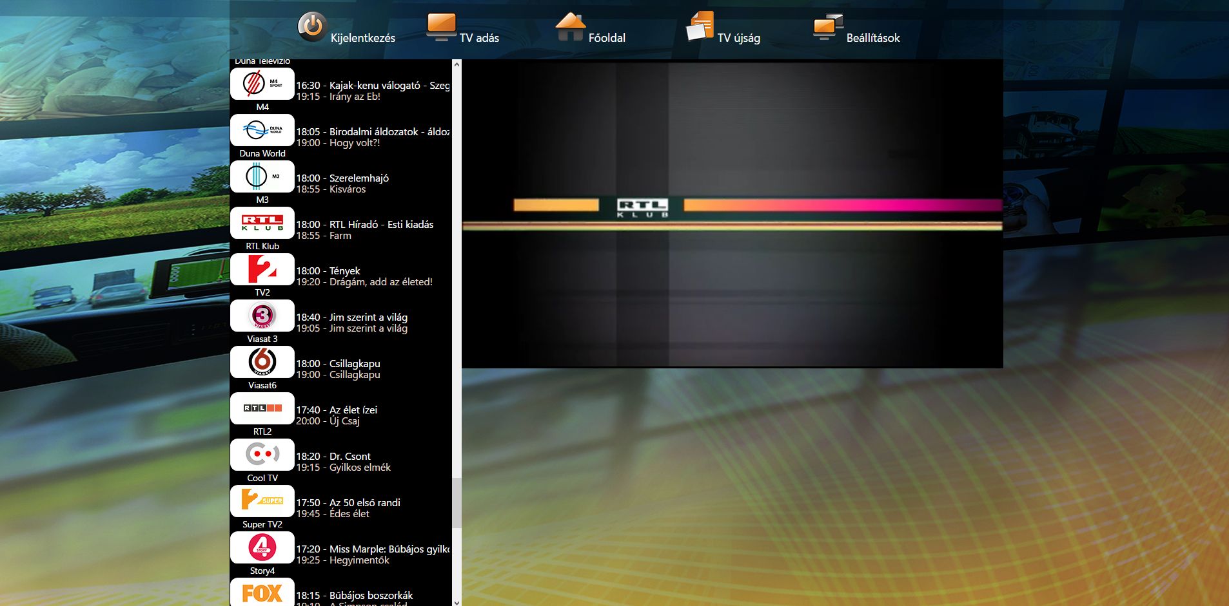Open the TV adás menu label
The height and width of the screenshot is (606, 1229).
point(479,38)
